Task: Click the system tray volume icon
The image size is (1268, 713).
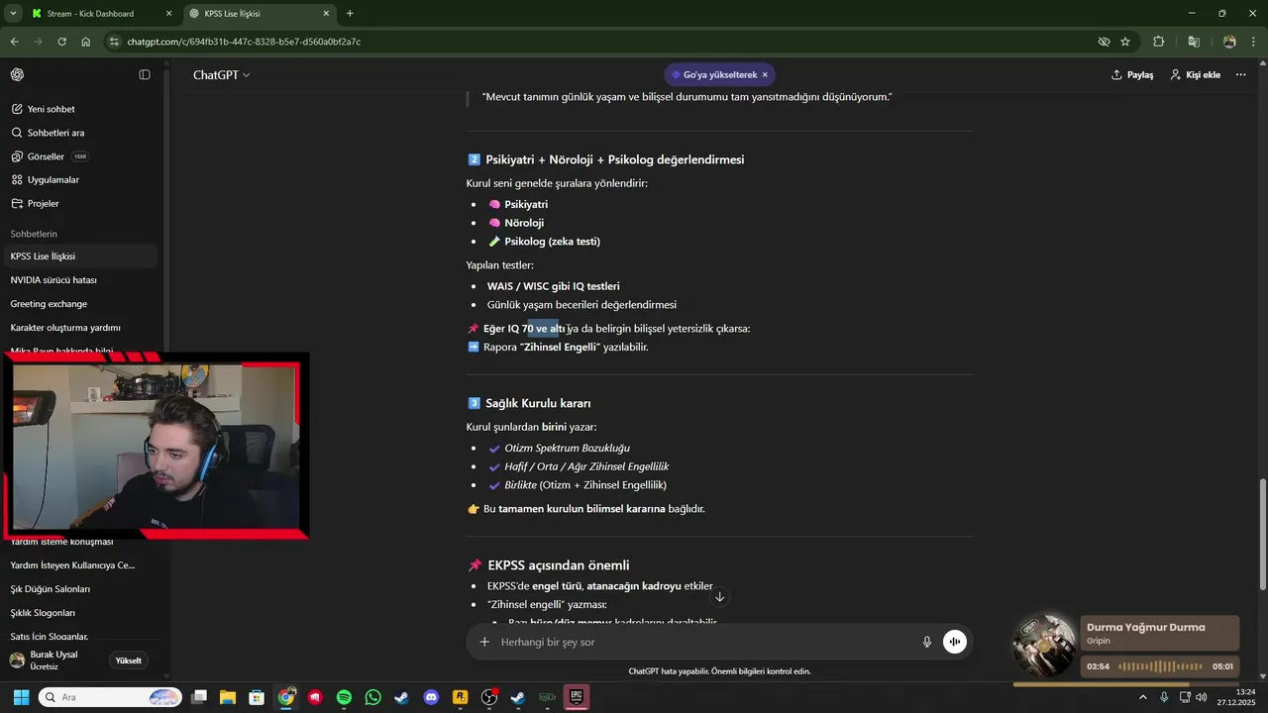Action: pyautogui.click(x=1201, y=698)
